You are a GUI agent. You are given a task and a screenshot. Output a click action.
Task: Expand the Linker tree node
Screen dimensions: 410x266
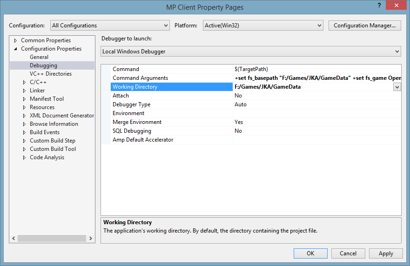click(25, 91)
